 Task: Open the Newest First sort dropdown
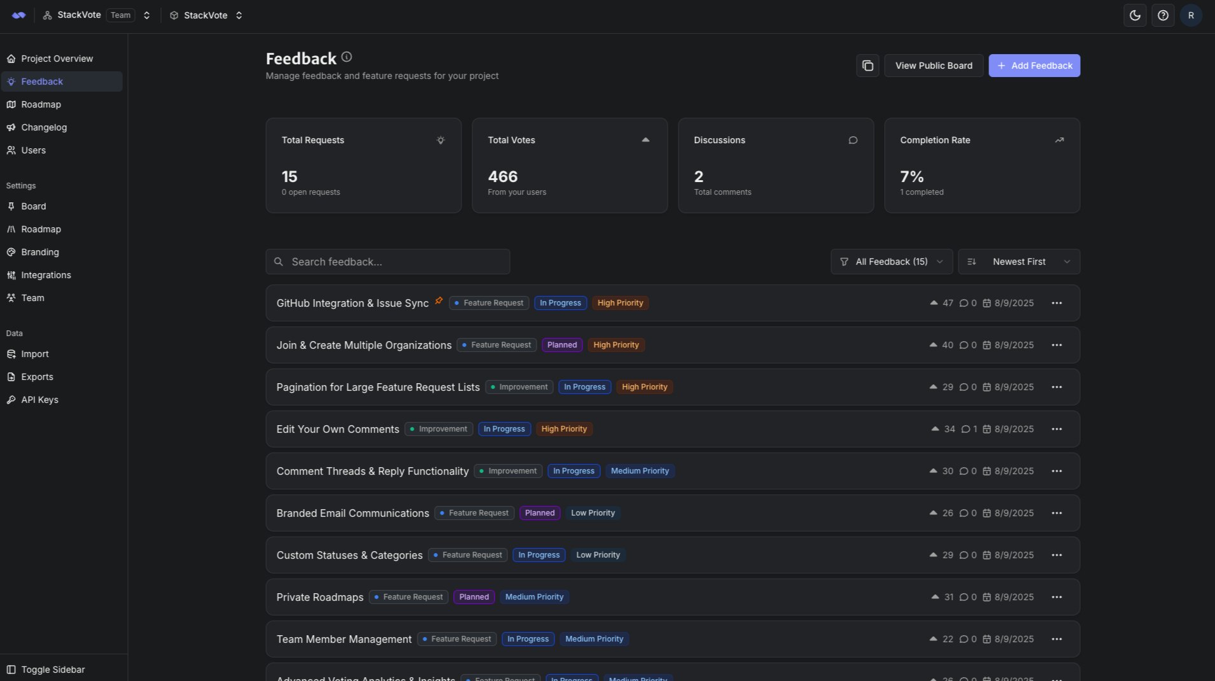tap(1018, 261)
